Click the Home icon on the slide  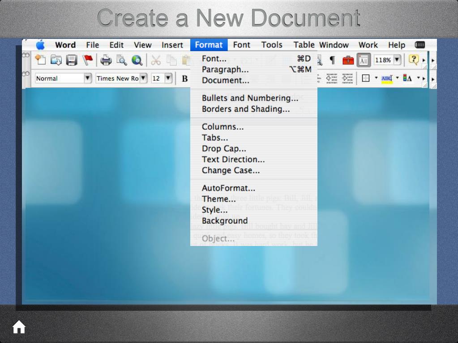19,326
